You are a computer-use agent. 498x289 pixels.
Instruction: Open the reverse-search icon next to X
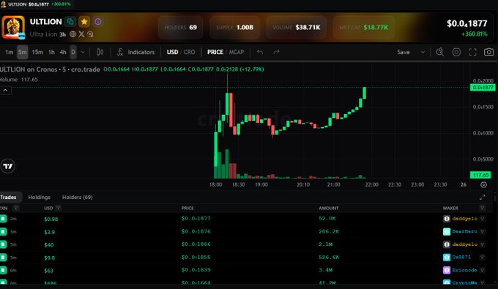[90, 34]
